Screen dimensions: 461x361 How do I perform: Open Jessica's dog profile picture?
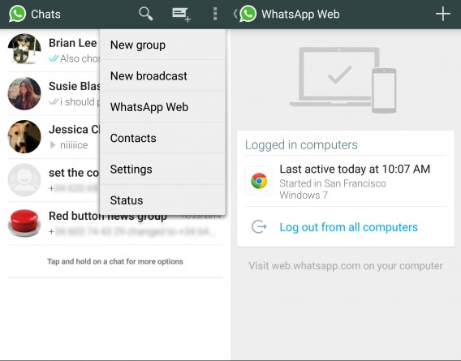pos(24,137)
